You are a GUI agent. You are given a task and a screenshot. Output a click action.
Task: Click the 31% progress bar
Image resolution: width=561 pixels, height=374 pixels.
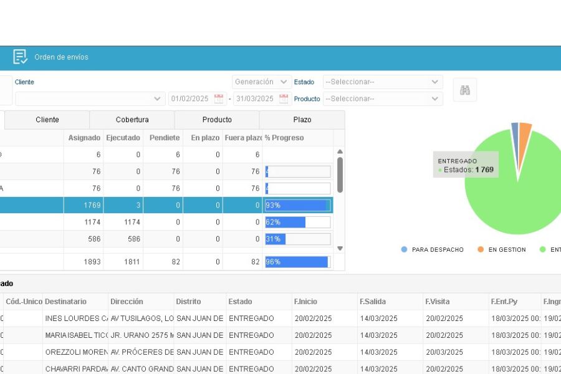(x=298, y=239)
